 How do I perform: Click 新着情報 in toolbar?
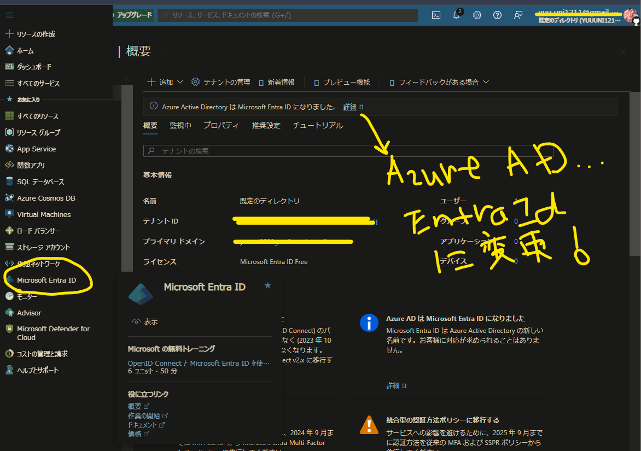coord(276,82)
